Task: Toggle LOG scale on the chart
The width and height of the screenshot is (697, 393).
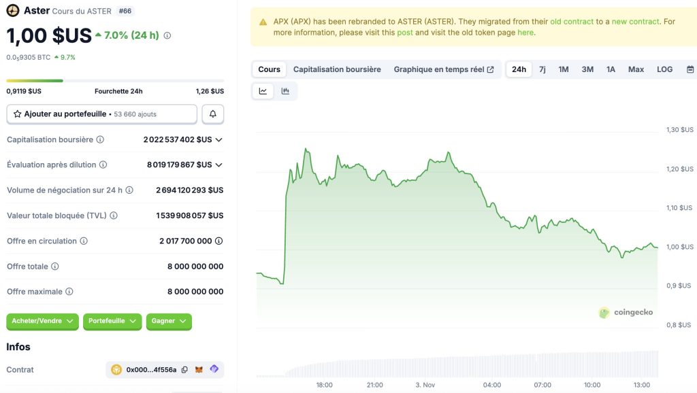Action: pos(664,69)
